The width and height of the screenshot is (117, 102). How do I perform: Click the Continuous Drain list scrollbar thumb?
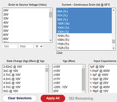pyautogui.click(x=114, y=41)
